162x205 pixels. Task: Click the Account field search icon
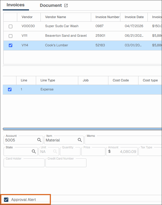[x=39, y=140]
